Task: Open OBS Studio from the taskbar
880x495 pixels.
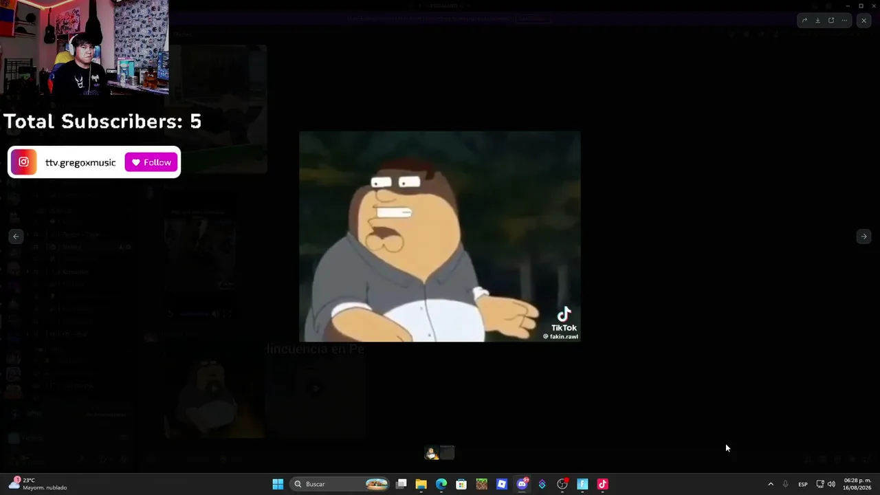Action: pyautogui.click(x=562, y=484)
